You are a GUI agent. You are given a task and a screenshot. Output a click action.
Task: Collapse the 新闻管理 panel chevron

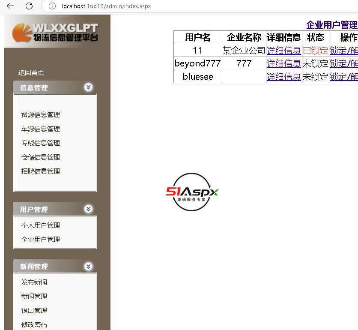tap(88, 266)
